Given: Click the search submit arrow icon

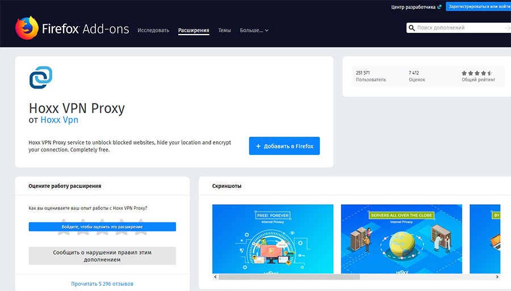Looking at the screenshot, I should 507,28.
